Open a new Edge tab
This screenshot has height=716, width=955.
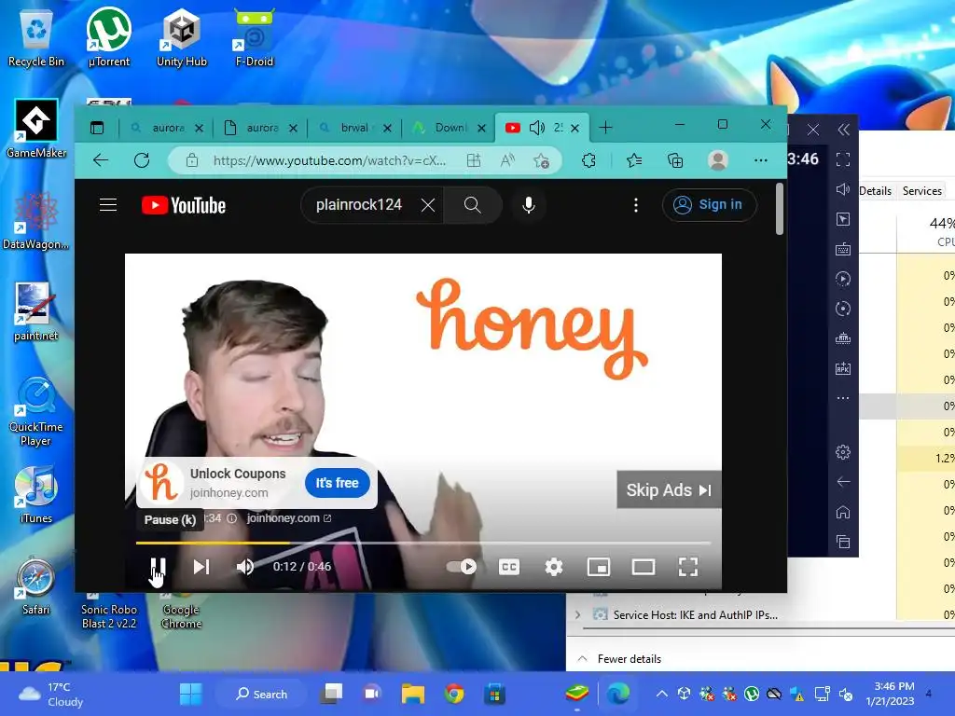pos(605,127)
